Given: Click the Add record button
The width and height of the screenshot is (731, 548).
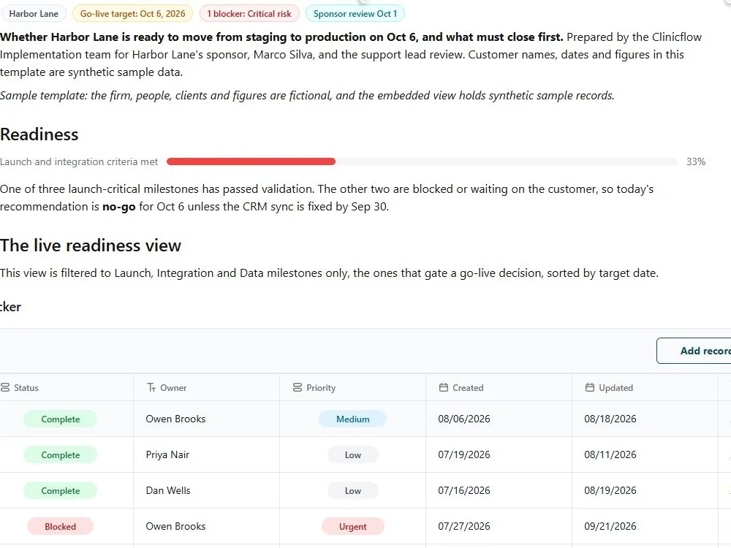Looking at the screenshot, I should point(694,351).
